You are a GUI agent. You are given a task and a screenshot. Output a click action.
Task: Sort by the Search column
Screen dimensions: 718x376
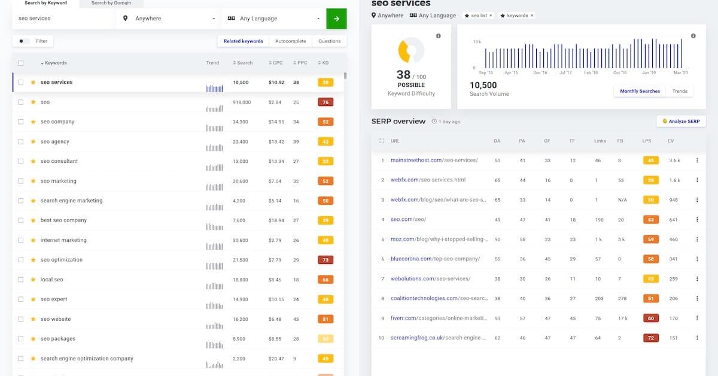(243, 63)
